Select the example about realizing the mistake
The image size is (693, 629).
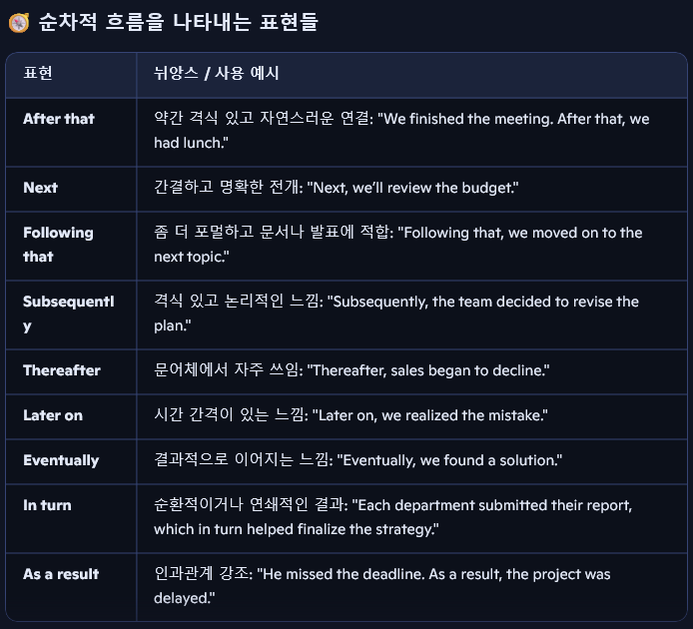pyautogui.click(x=348, y=415)
